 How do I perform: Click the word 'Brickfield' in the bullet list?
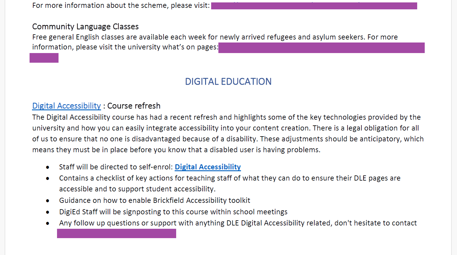click(168, 200)
